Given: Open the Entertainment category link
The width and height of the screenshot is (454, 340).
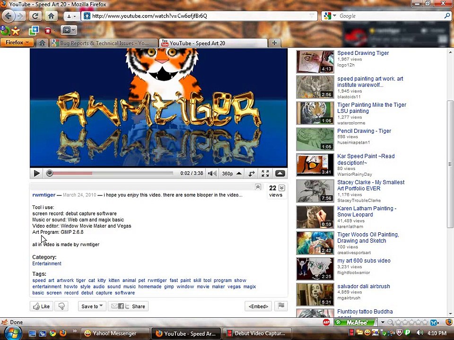Looking at the screenshot, I should click(x=47, y=263).
